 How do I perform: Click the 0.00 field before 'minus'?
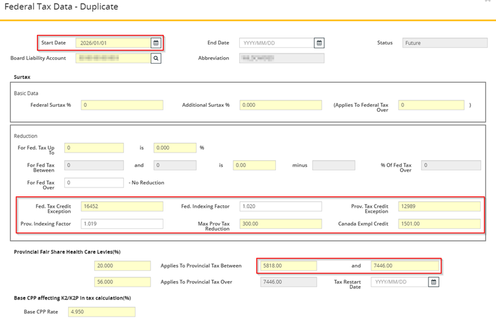pos(254,165)
